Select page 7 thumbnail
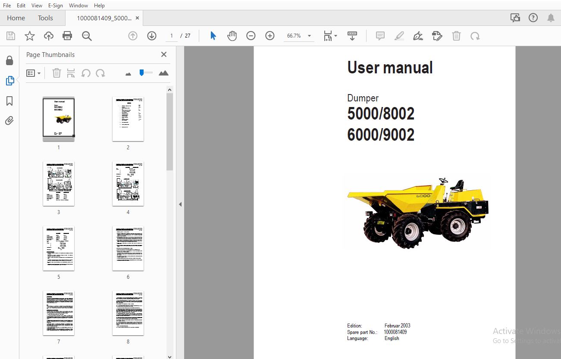561x359 pixels. [59, 313]
